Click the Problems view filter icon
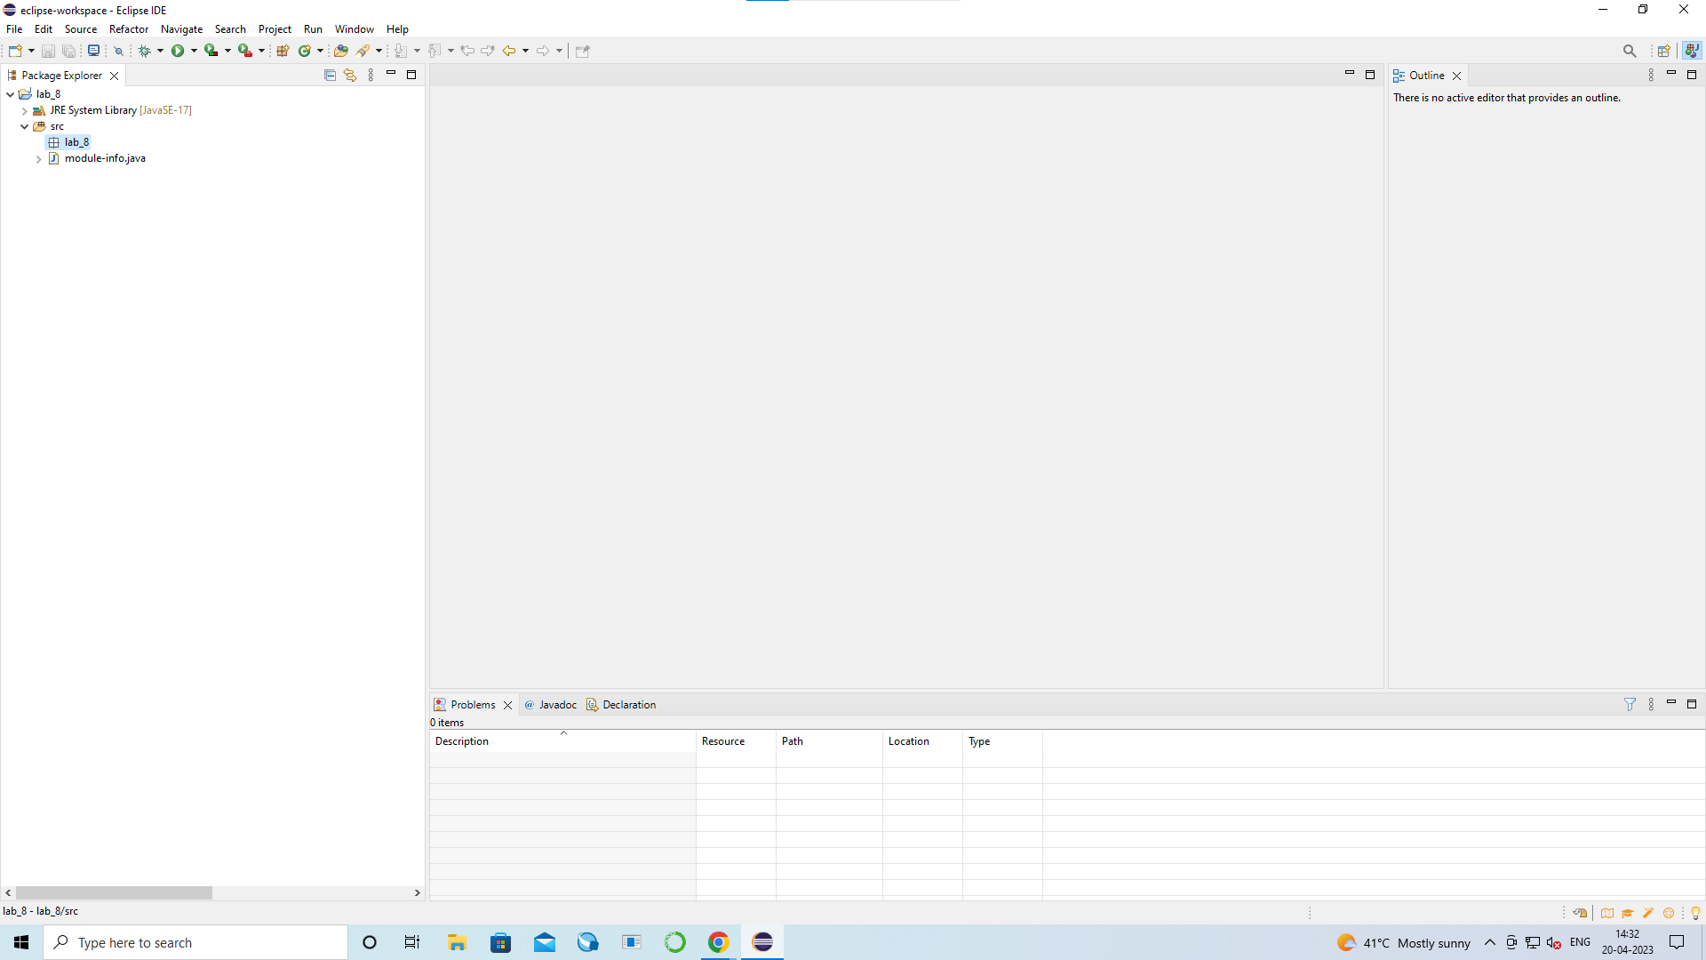Viewport: 1706px width, 960px height. tap(1630, 704)
